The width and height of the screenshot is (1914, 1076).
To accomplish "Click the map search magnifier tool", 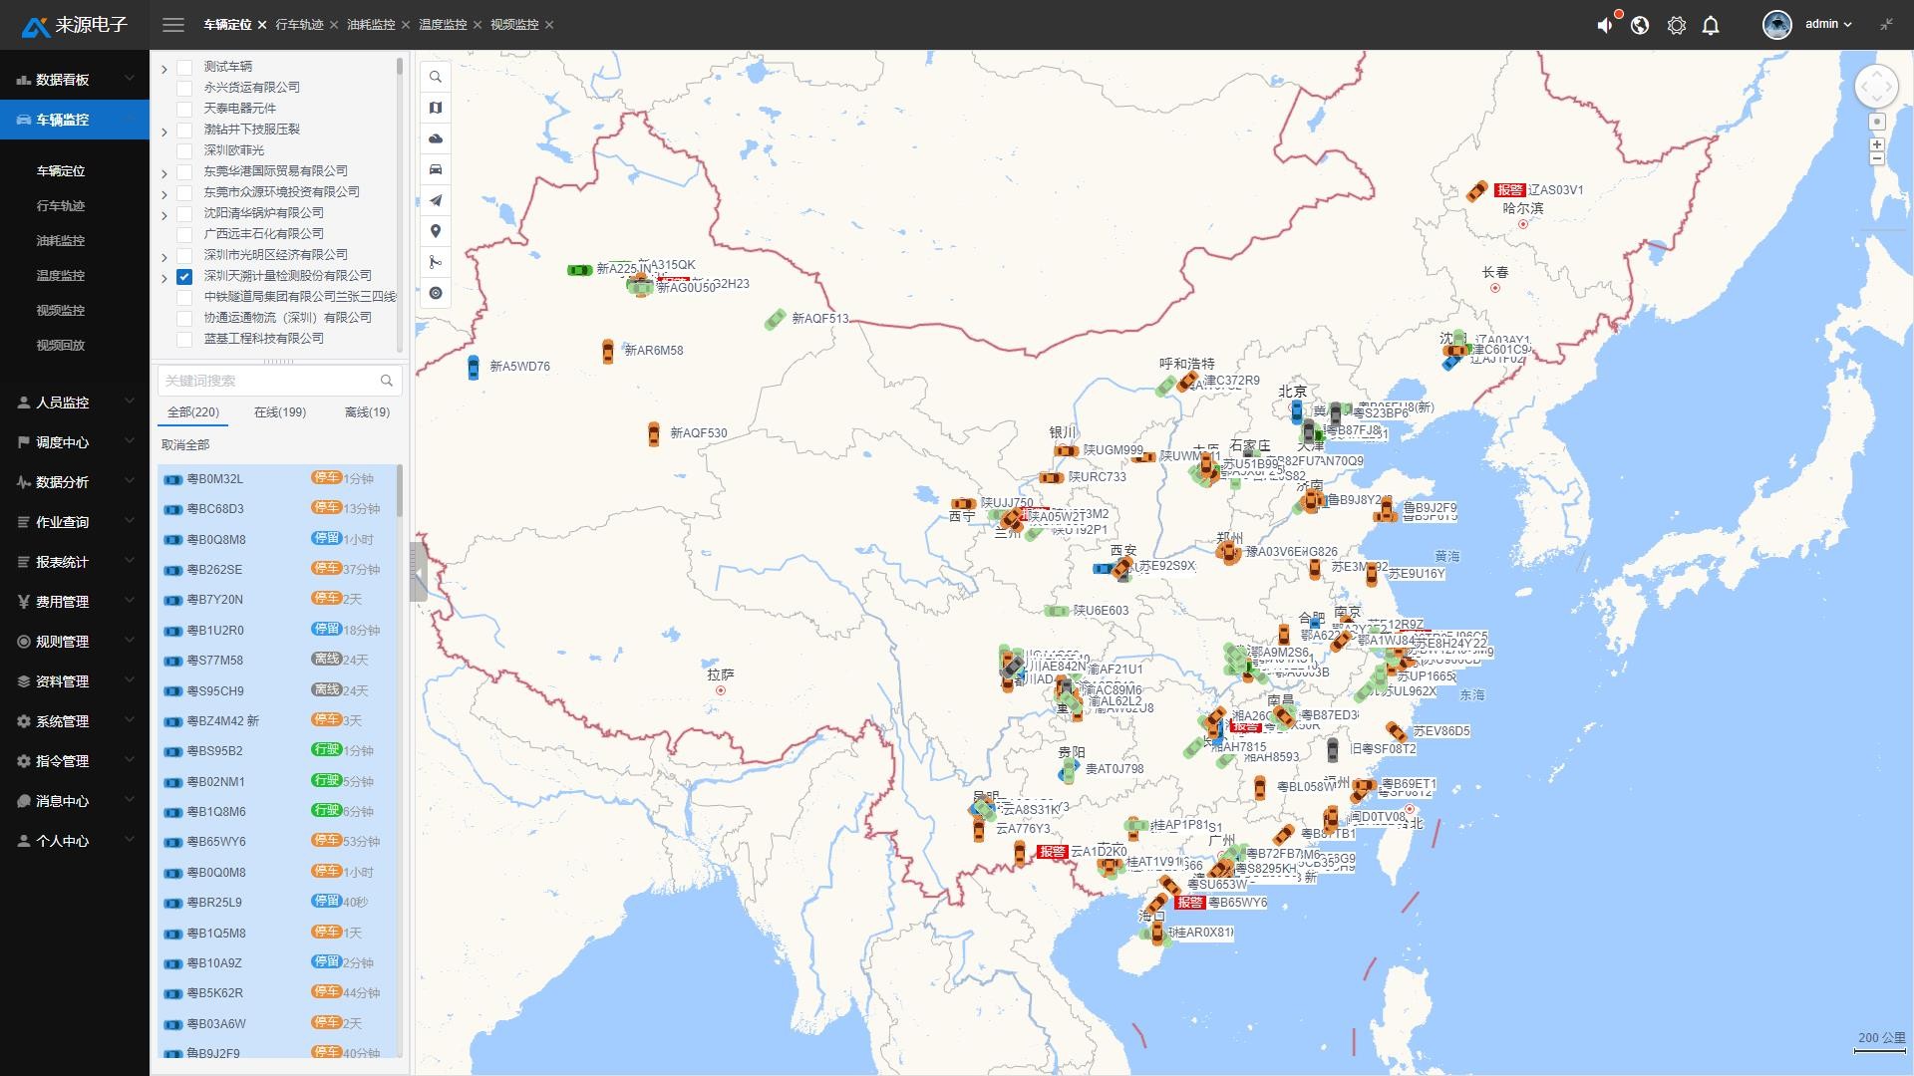I will click(436, 77).
